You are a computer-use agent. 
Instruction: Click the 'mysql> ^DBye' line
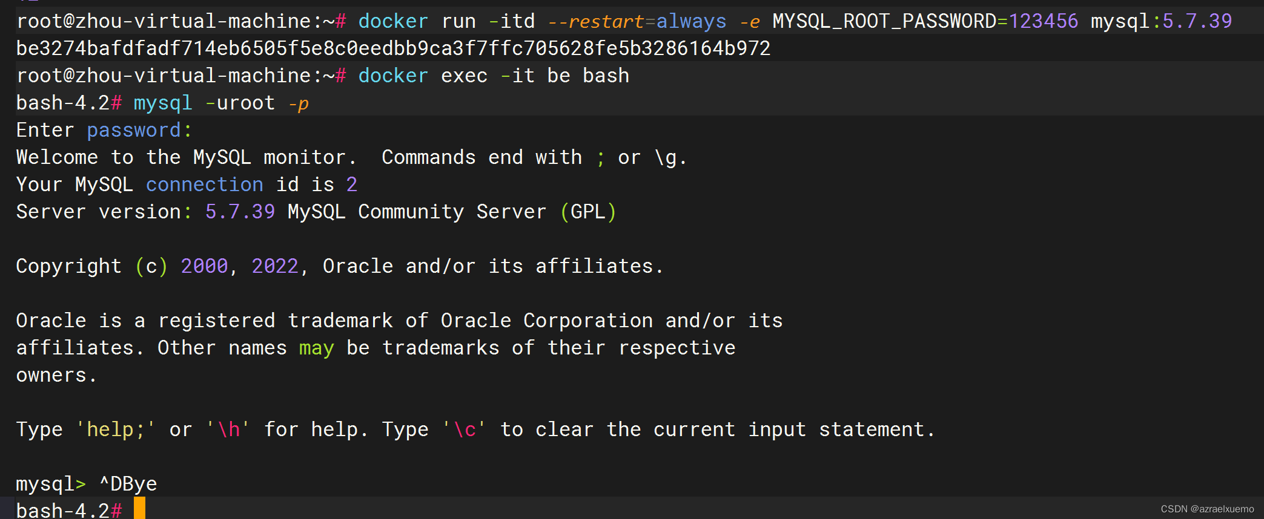87,484
